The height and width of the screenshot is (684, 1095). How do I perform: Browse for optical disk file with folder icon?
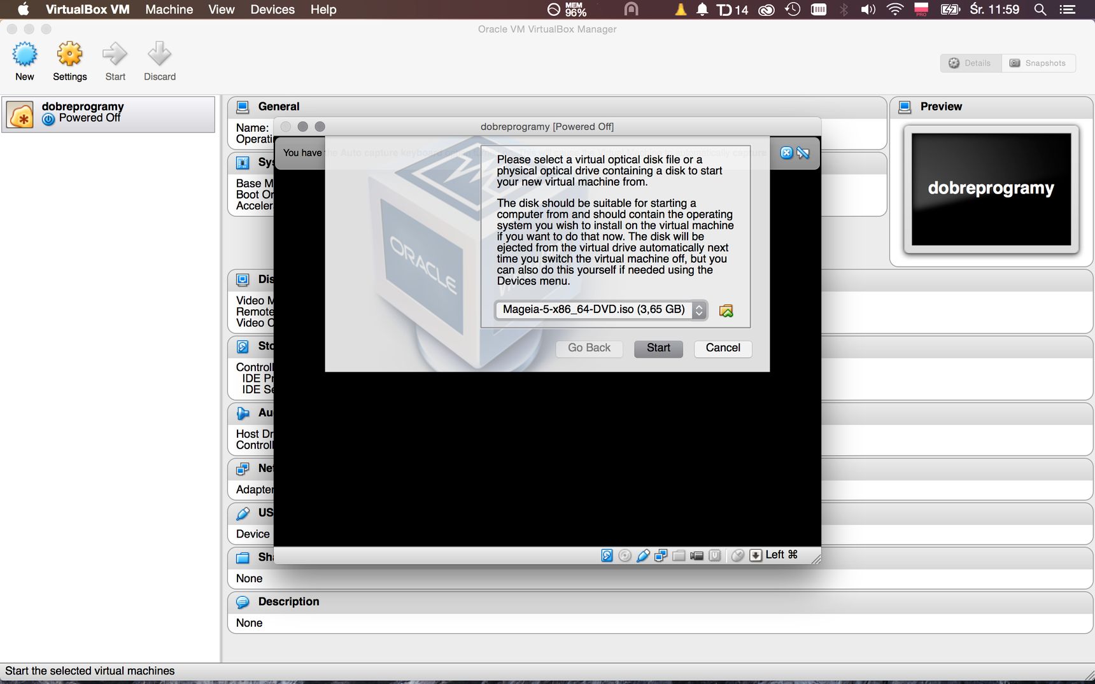tap(726, 311)
